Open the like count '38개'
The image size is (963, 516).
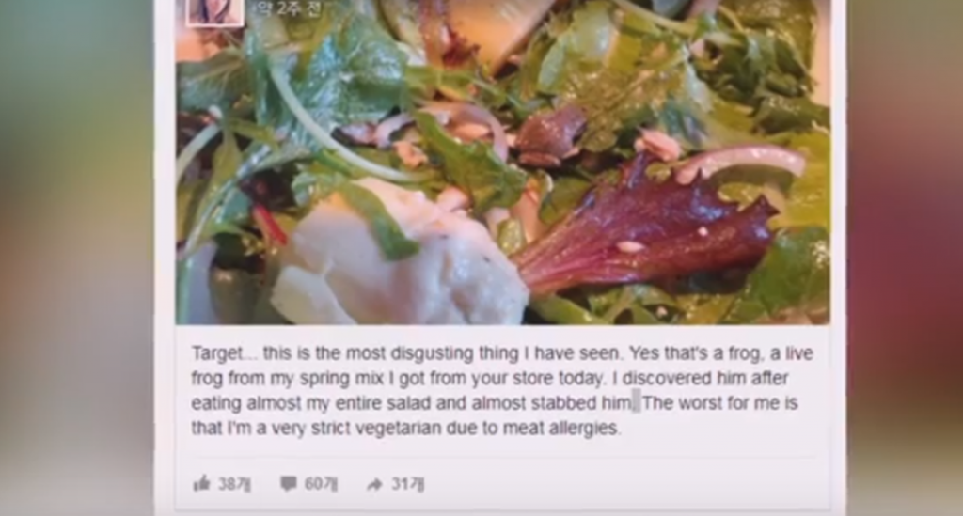(x=234, y=484)
